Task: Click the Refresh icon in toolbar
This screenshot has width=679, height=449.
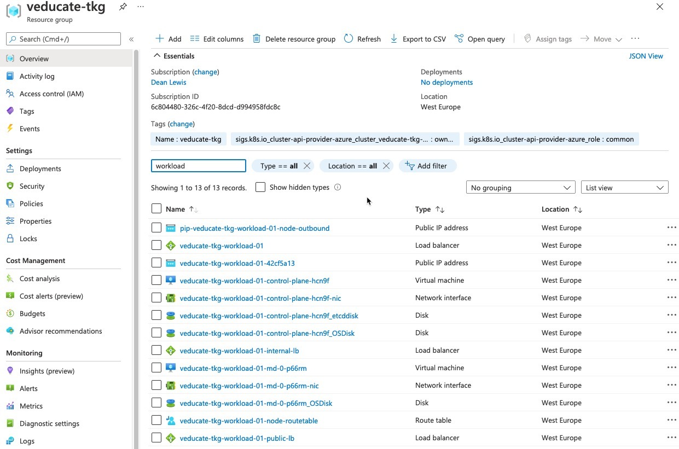Action: point(349,39)
